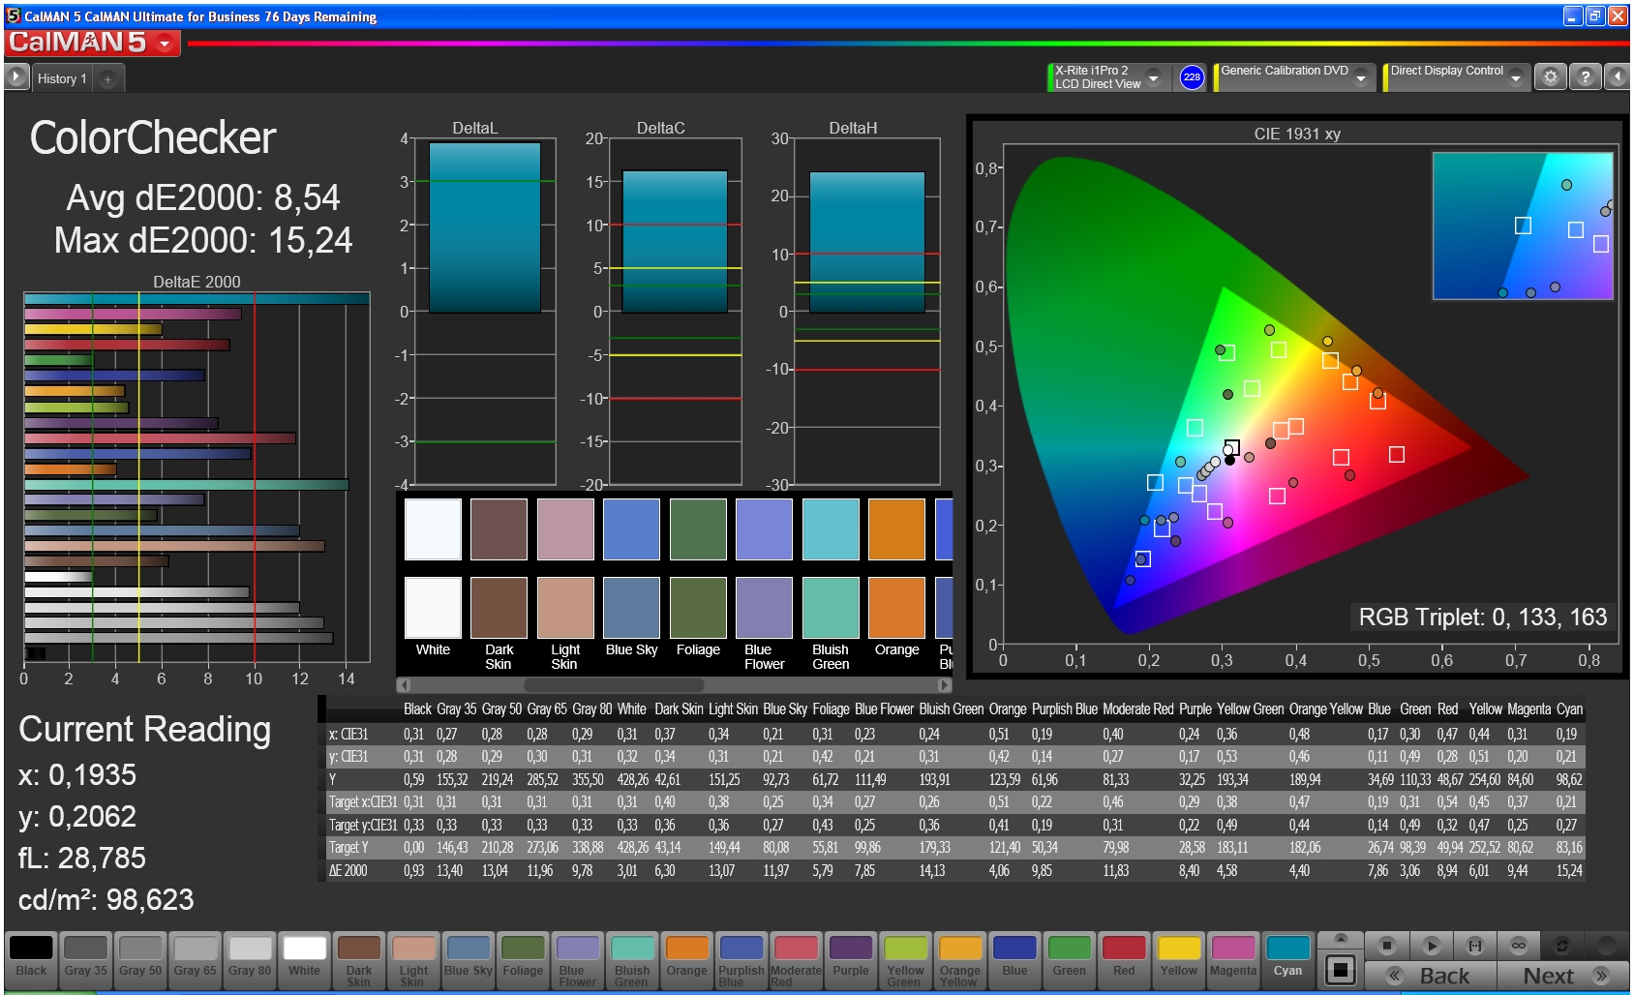Screen dimensions: 1634x995
Task: Open the help question mark button
Action: tap(1586, 76)
